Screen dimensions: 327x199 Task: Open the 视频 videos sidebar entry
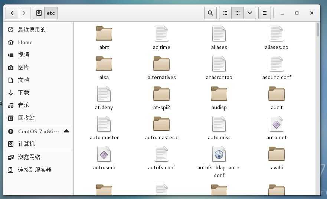(38, 55)
